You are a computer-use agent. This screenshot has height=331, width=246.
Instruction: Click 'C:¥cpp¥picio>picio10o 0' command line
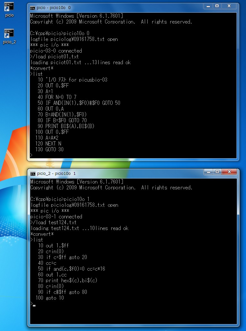[60, 33]
